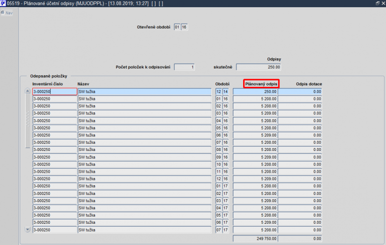Screen dimensions: 386x245
Task: Click the Otevřené období year field 16
Action: pos(184,27)
